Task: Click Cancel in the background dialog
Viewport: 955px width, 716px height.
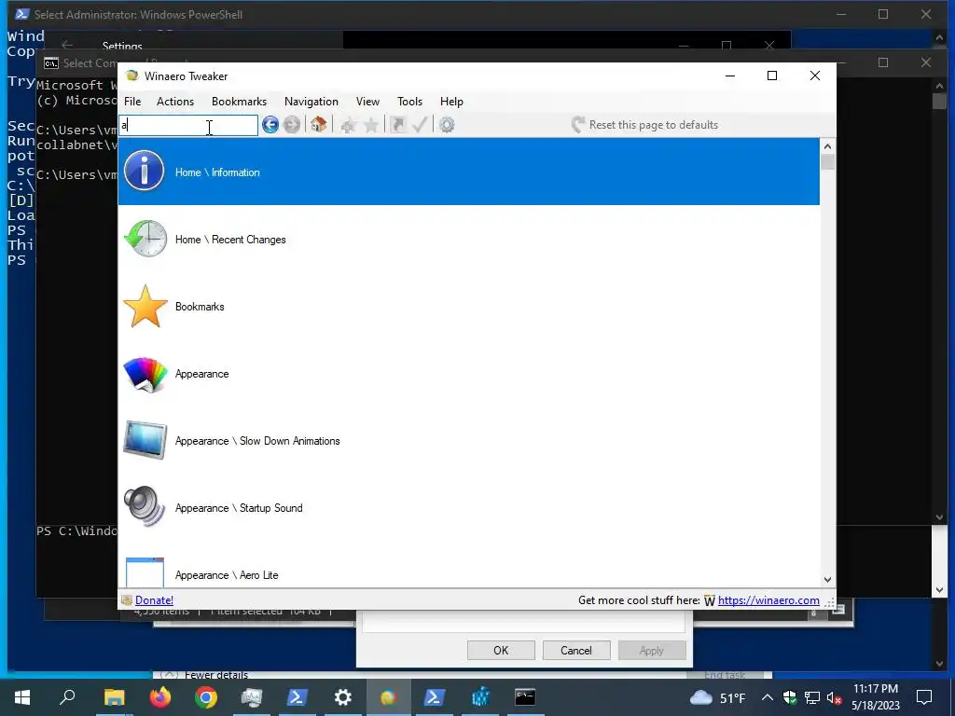Action: tap(576, 650)
